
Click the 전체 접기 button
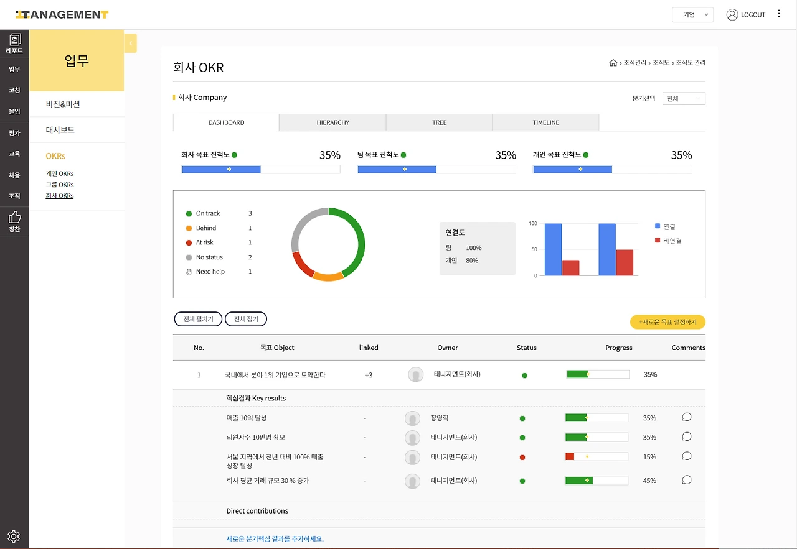coord(246,319)
